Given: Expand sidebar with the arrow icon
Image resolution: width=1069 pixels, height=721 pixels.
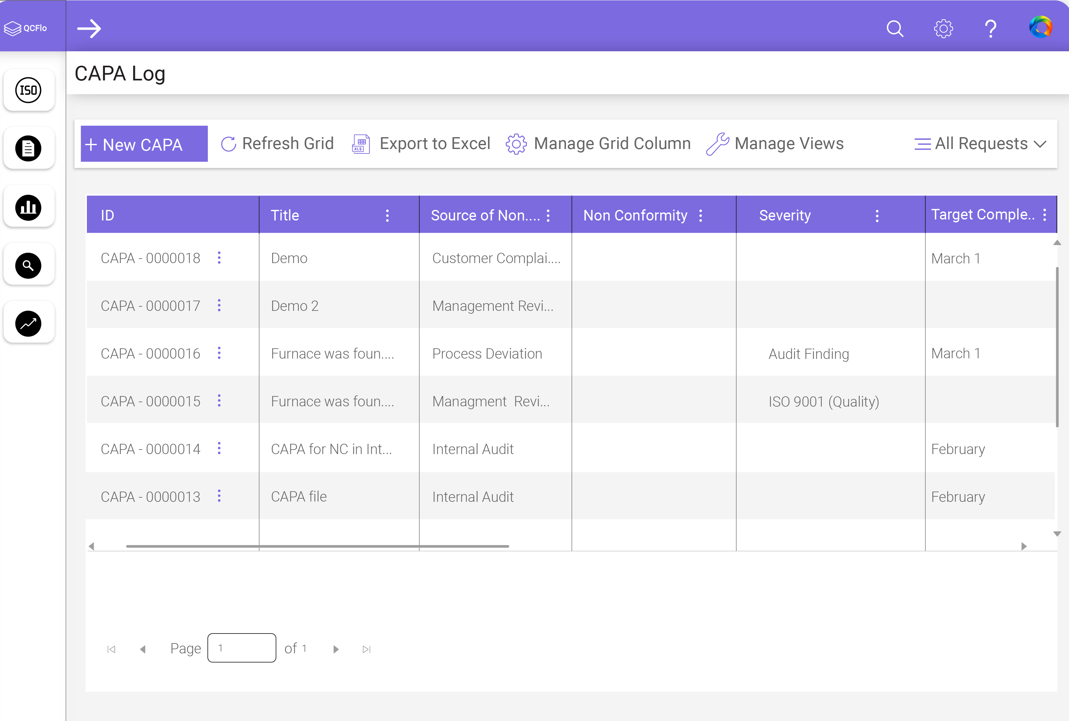Looking at the screenshot, I should coord(89,29).
